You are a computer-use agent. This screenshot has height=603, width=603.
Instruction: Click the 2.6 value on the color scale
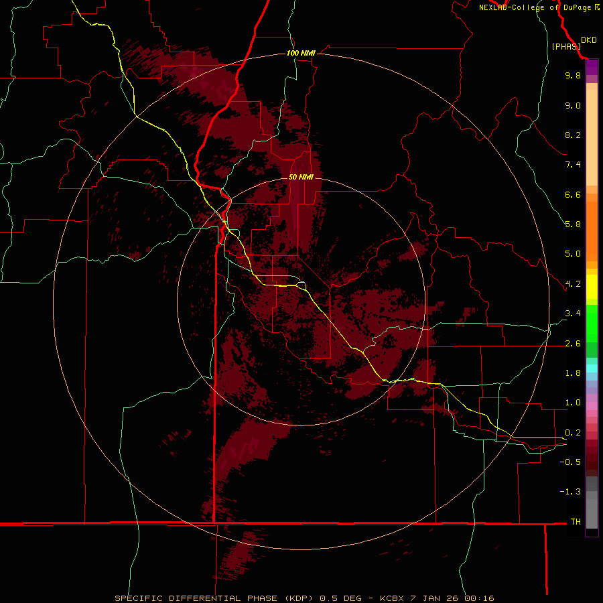point(573,344)
